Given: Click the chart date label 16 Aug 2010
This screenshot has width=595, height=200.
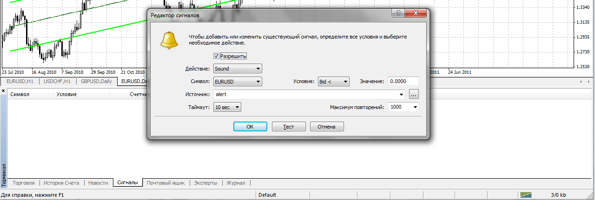Looking at the screenshot, I should [x=44, y=72].
